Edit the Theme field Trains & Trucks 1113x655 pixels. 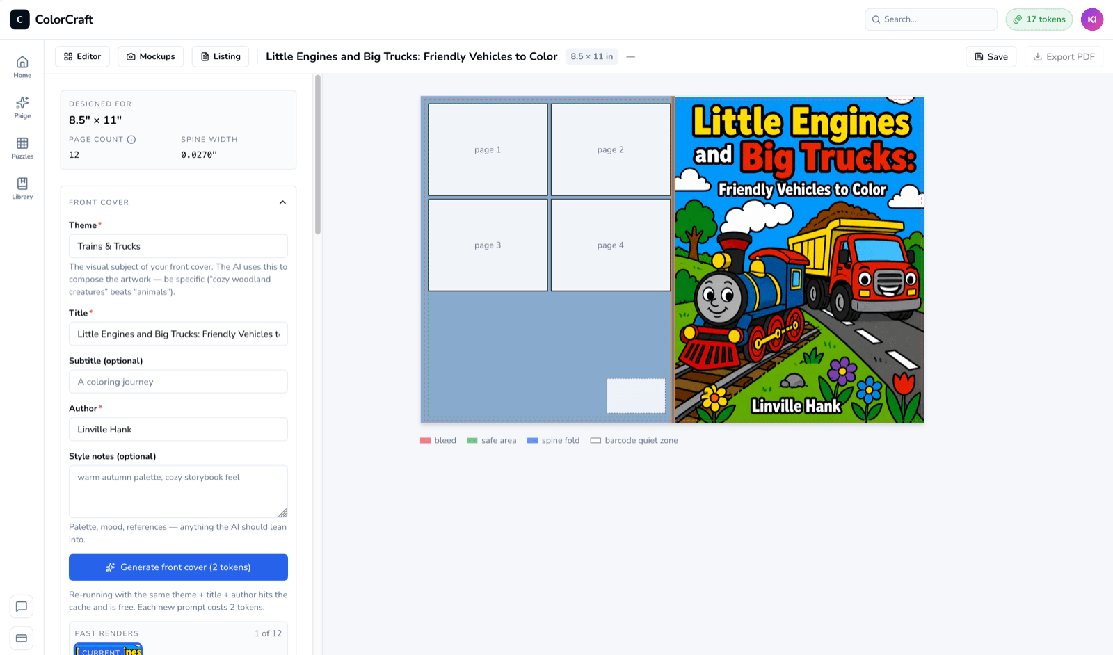point(178,246)
